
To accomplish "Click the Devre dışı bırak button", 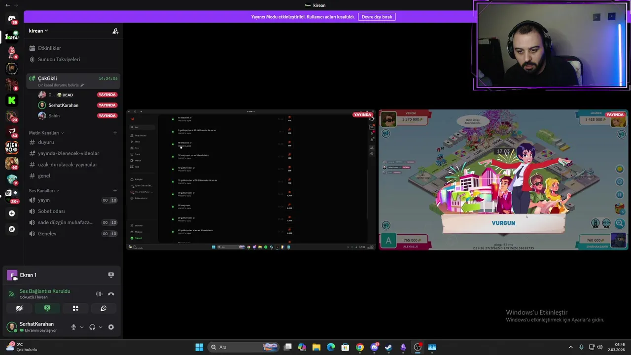I will click(x=377, y=17).
